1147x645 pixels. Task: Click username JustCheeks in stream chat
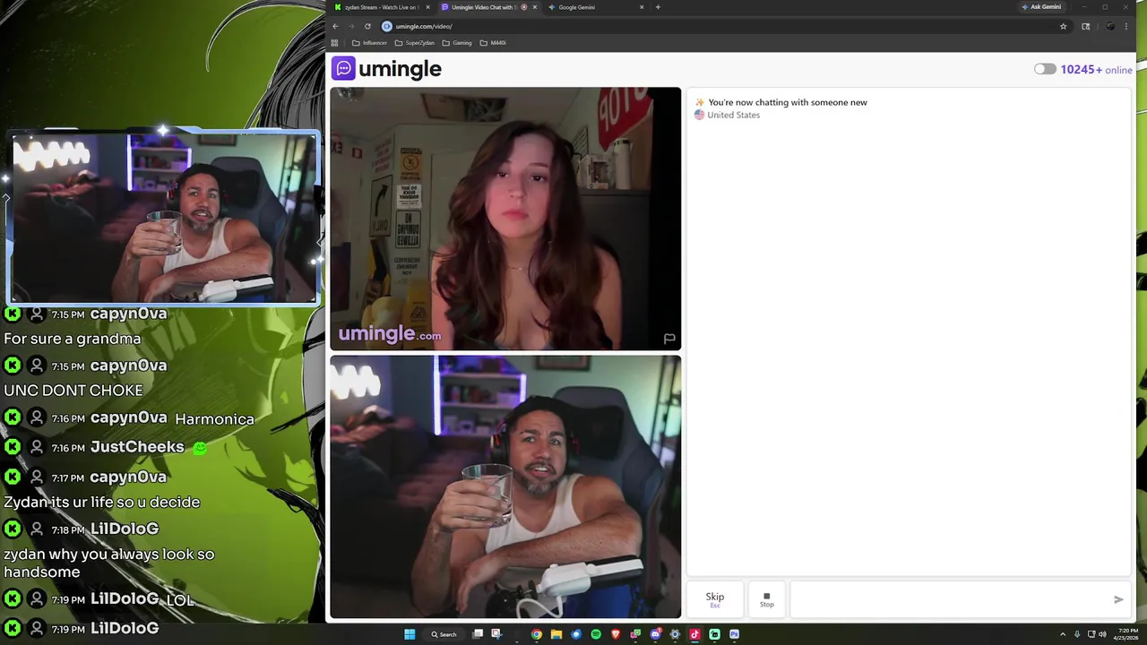[x=137, y=447]
